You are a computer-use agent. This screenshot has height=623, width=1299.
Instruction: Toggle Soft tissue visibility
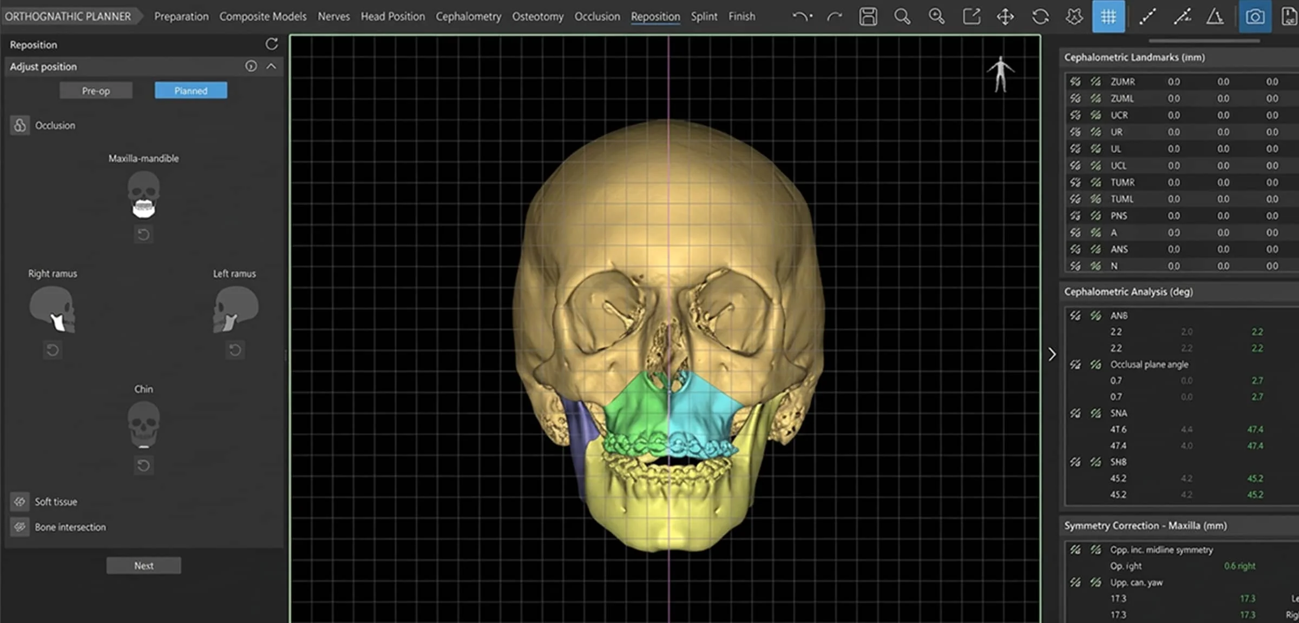point(20,502)
